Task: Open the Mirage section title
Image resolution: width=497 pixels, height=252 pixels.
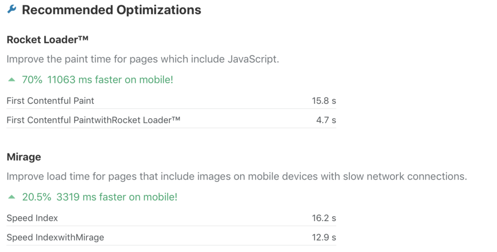Action: (24, 157)
